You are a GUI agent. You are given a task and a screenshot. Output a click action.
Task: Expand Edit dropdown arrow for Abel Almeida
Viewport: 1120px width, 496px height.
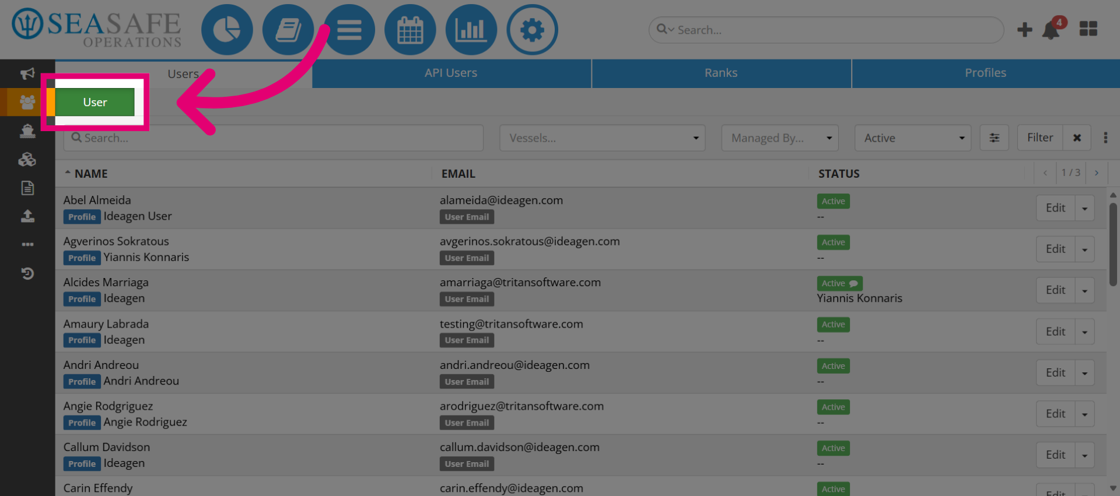pyautogui.click(x=1084, y=208)
